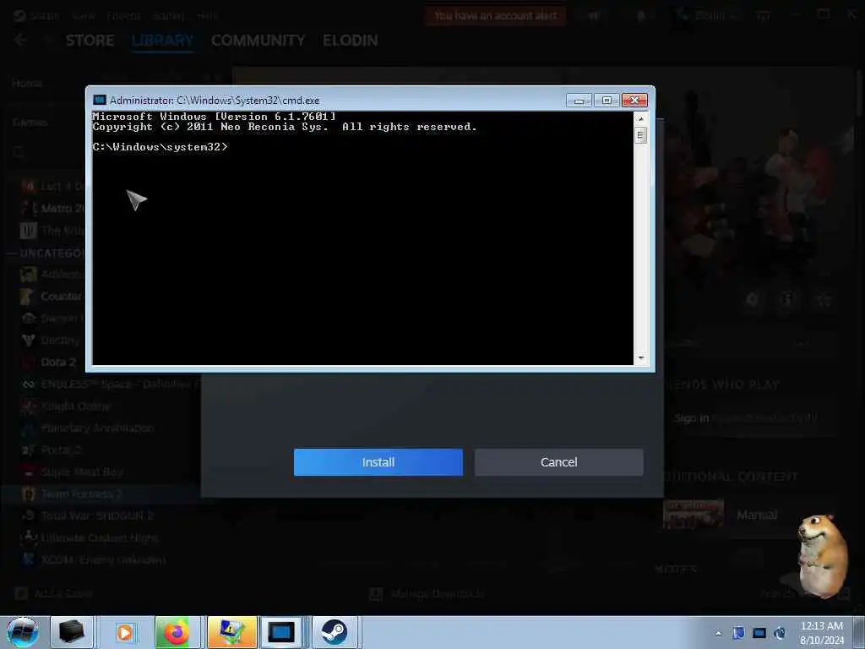Open the Games filter dropdown in the sidebar
This screenshot has height=649, width=865.
click(x=30, y=122)
